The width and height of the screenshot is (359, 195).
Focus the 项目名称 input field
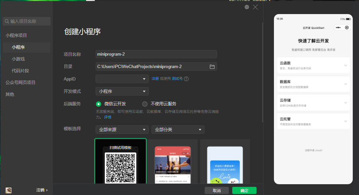click(156, 54)
